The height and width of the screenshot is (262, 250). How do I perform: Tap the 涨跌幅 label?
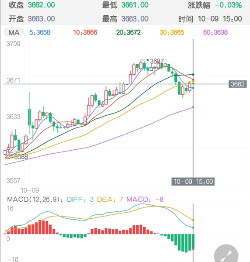tap(199, 5)
